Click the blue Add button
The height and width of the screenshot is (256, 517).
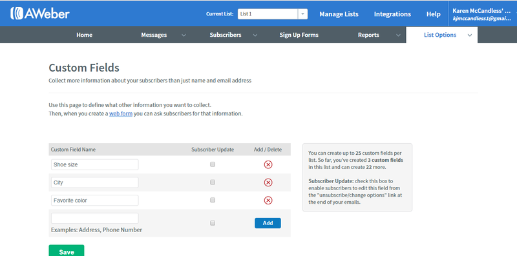click(268, 223)
